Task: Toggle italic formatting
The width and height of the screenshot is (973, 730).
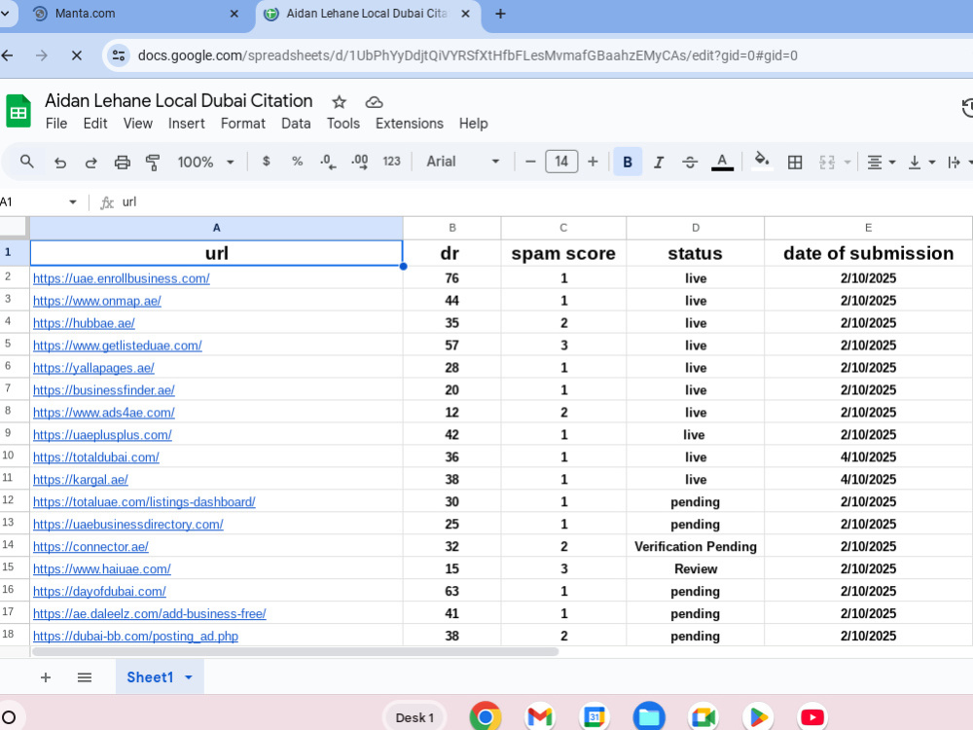Action: click(x=659, y=162)
